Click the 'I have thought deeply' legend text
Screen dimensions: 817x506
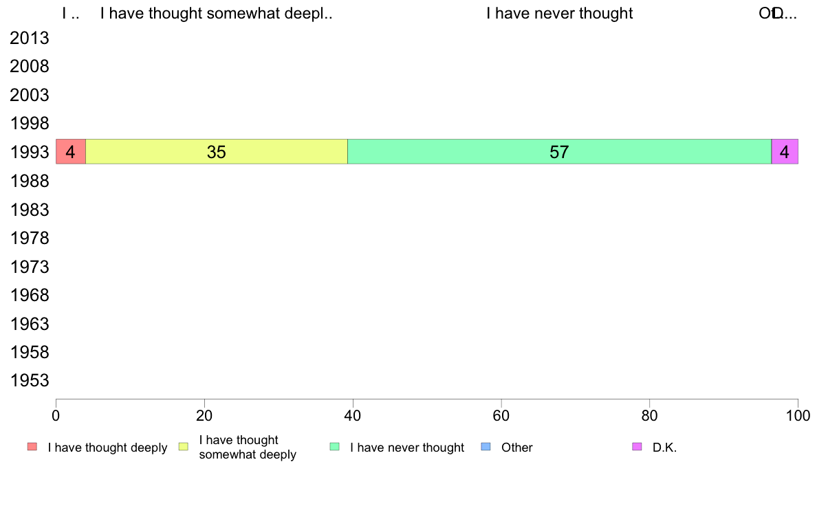[x=107, y=448]
